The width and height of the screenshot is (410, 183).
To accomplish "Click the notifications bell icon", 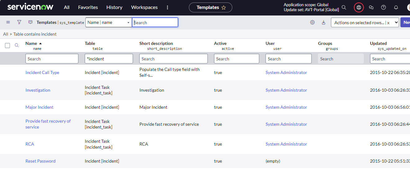I will [396, 7].
